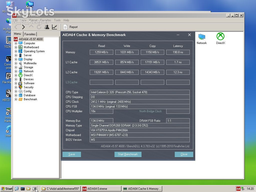Image resolution: width=256 pixels, height=192 pixels.
Task: Click the Windows Start button
Action: 7,189
